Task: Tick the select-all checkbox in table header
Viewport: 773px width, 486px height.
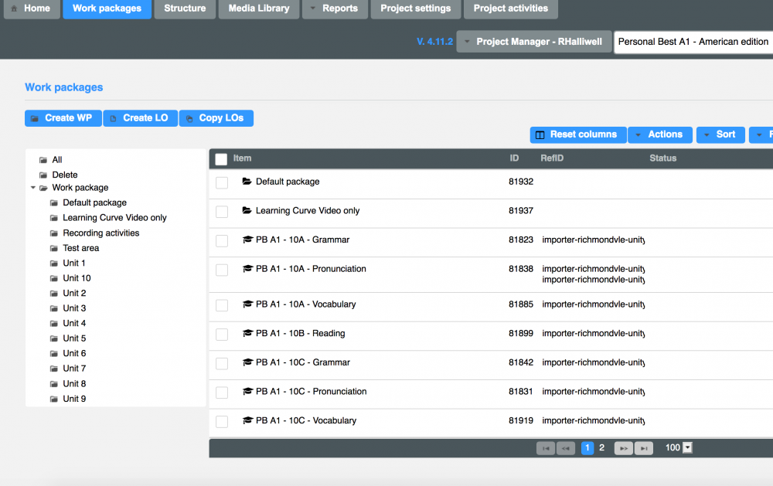Action: click(x=221, y=159)
